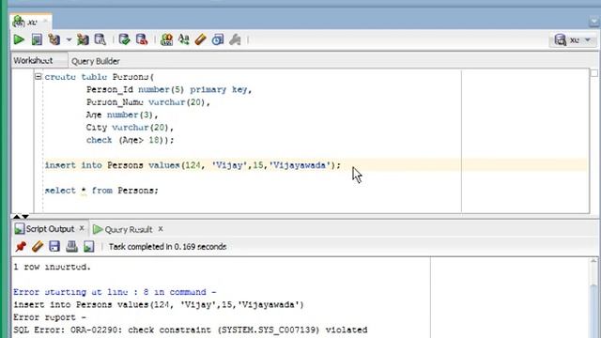
Task: Pin the Script Output panel
Action: click(x=21, y=246)
